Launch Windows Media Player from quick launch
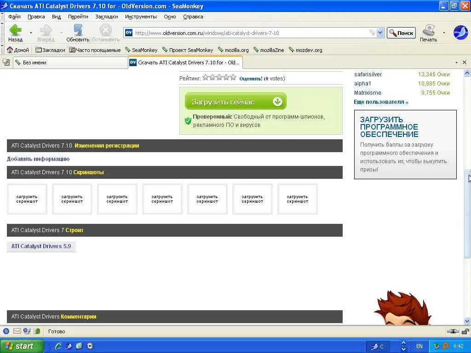This screenshot has height=353, width=471. (90, 346)
